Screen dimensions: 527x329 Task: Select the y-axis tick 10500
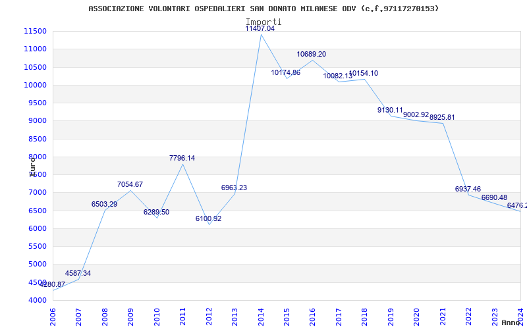[x=35, y=67]
